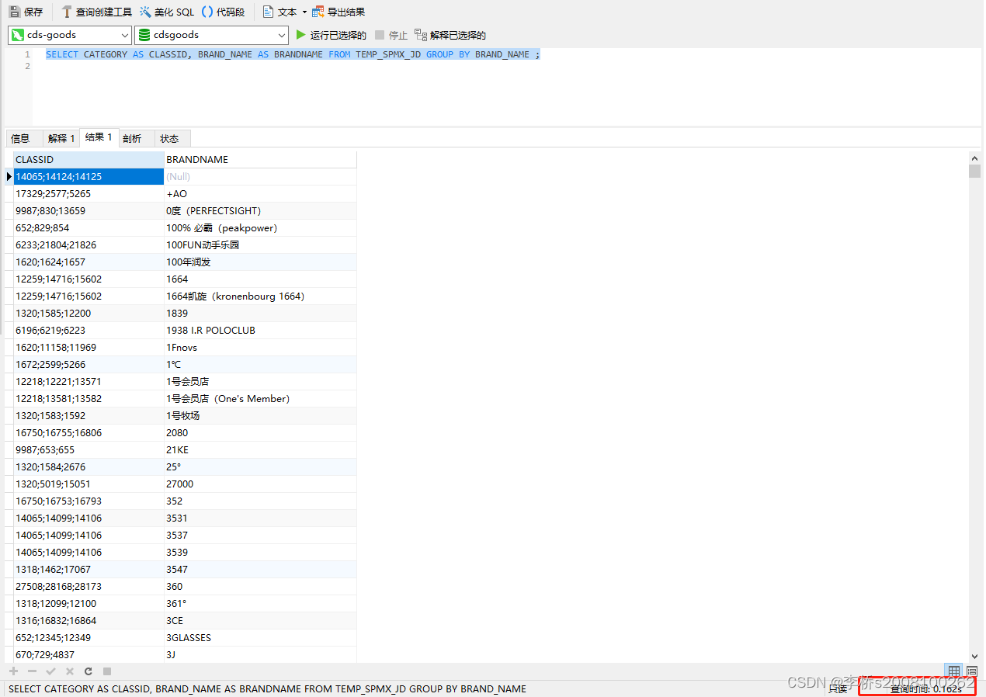This screenshot has height=697, width=986.
Task: Click the Save (保存) toolbar button
Action: [x=26, y=12]
